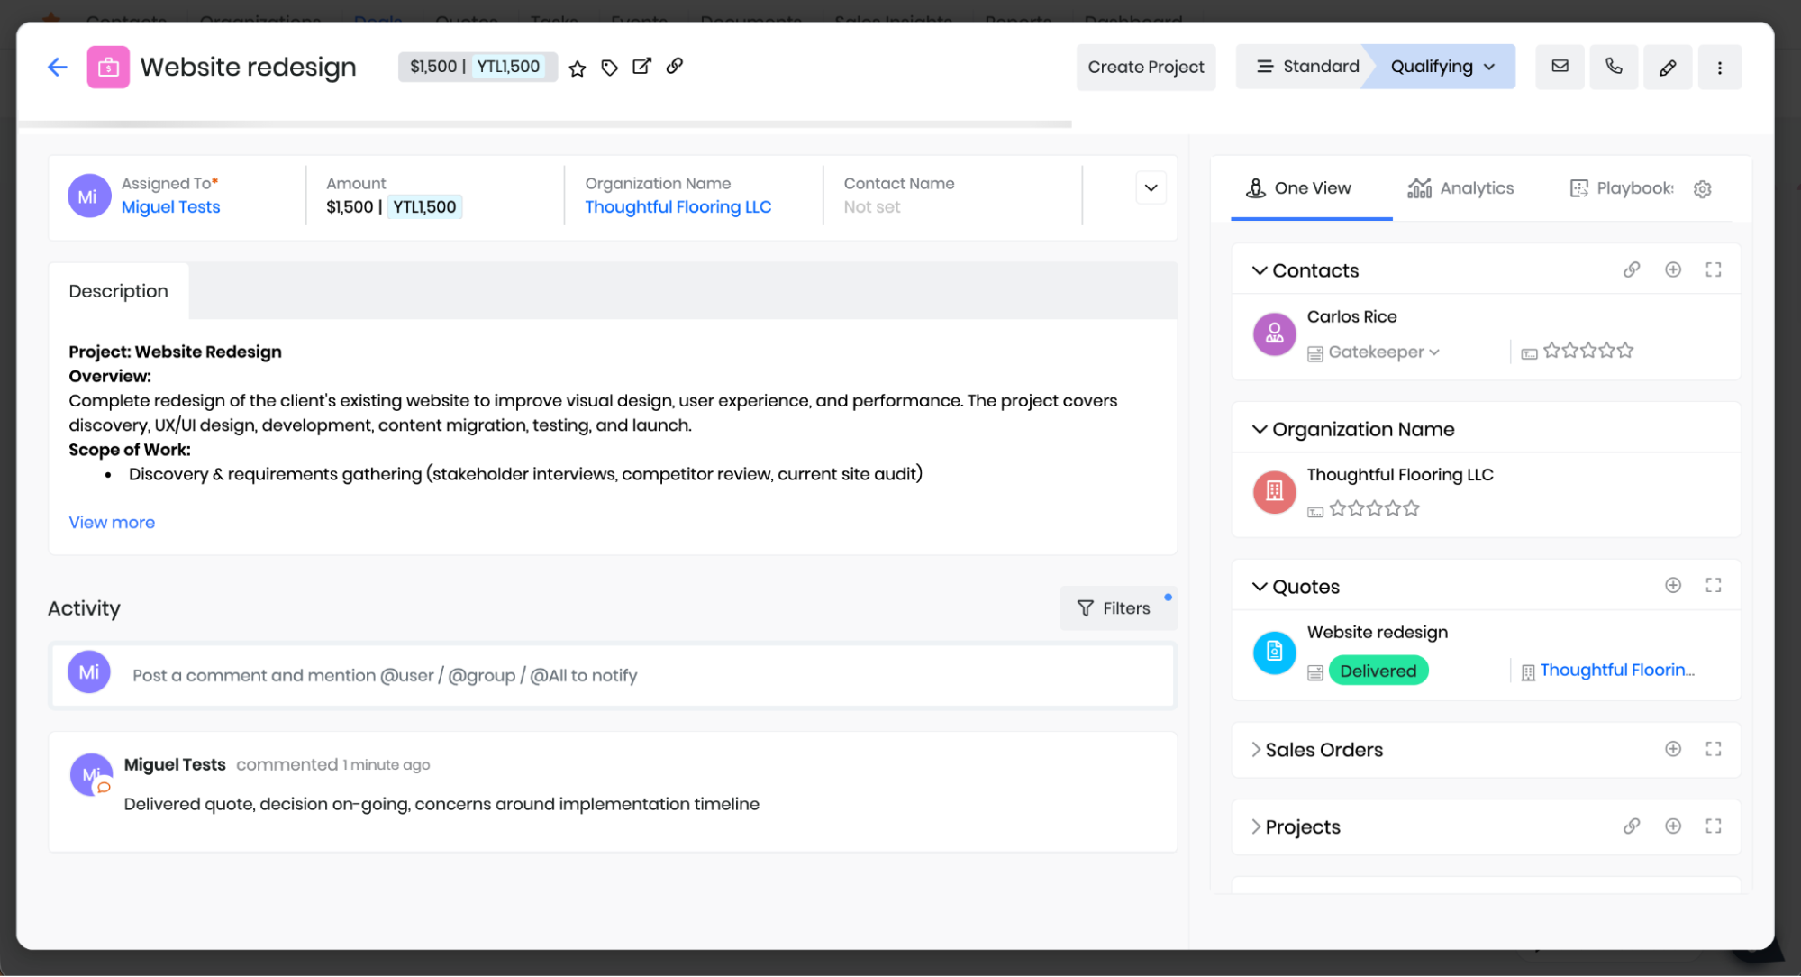Viewport: 1801px width, 977px height.
Task: Switch to the Playbooks tab
Action: 1622,188
